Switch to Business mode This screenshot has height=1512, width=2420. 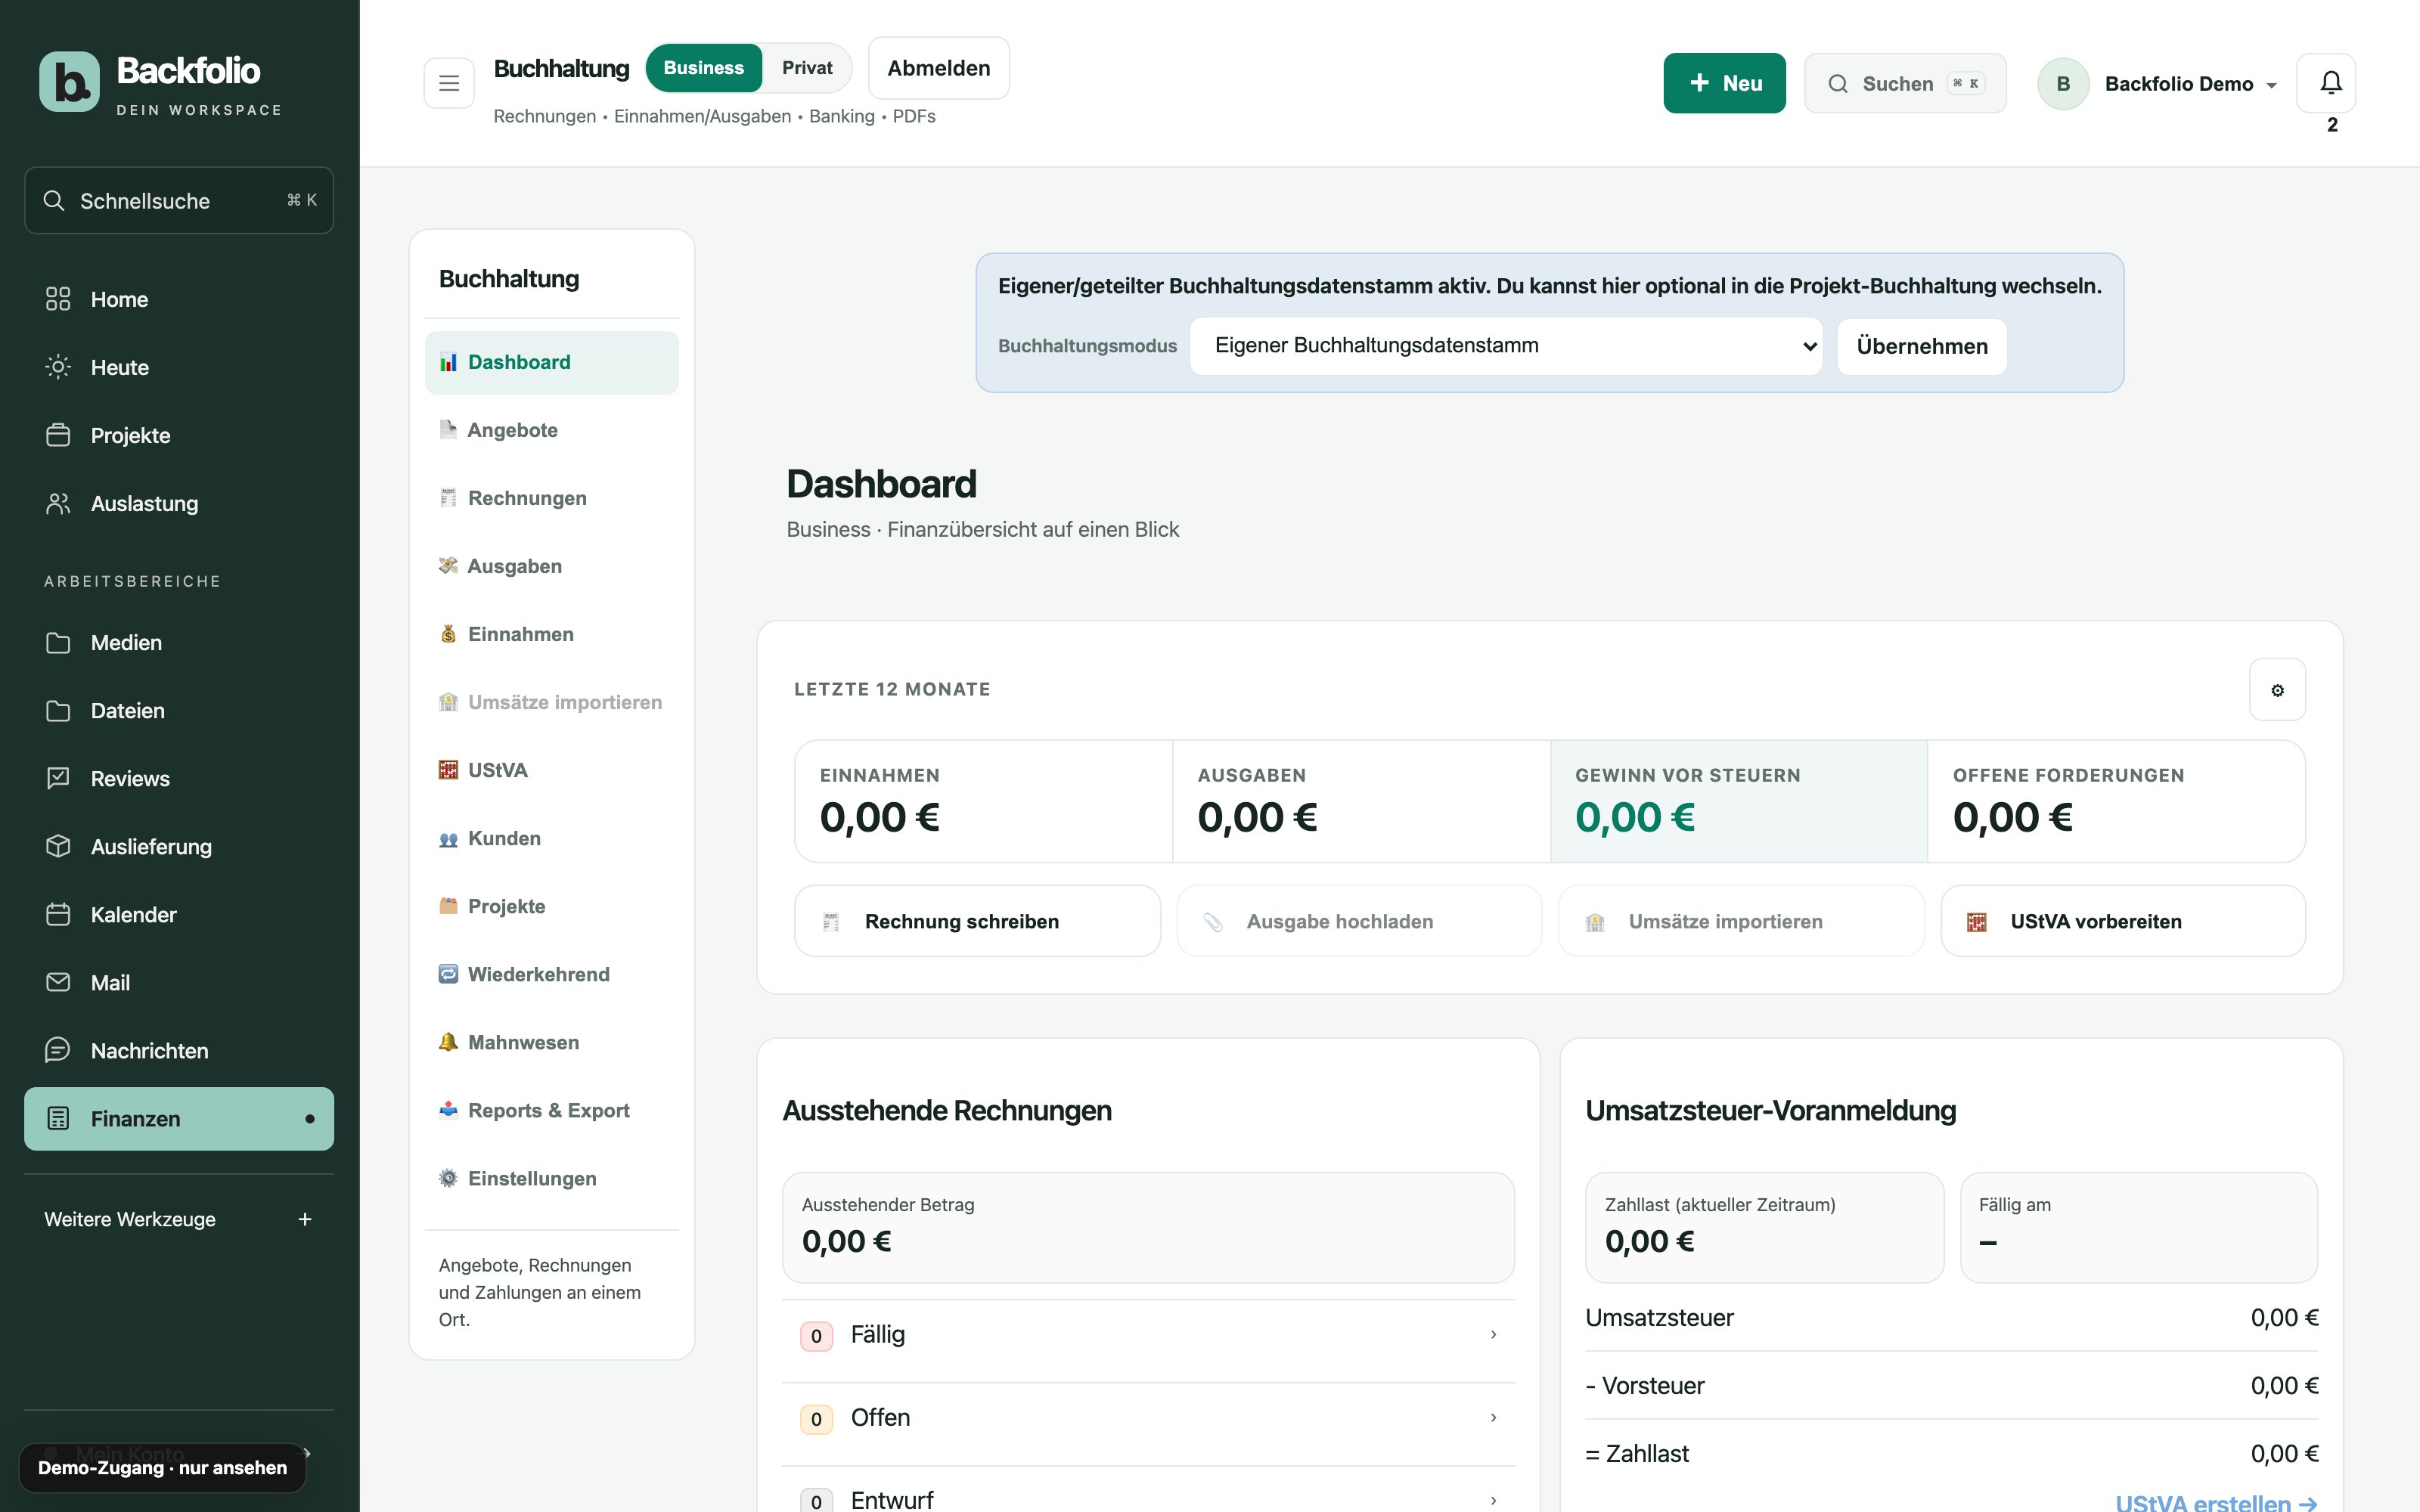(x=703, y=68)
